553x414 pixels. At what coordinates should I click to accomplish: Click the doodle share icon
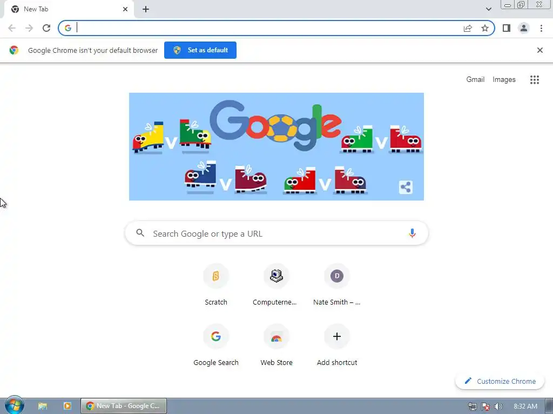coord(406,187)
